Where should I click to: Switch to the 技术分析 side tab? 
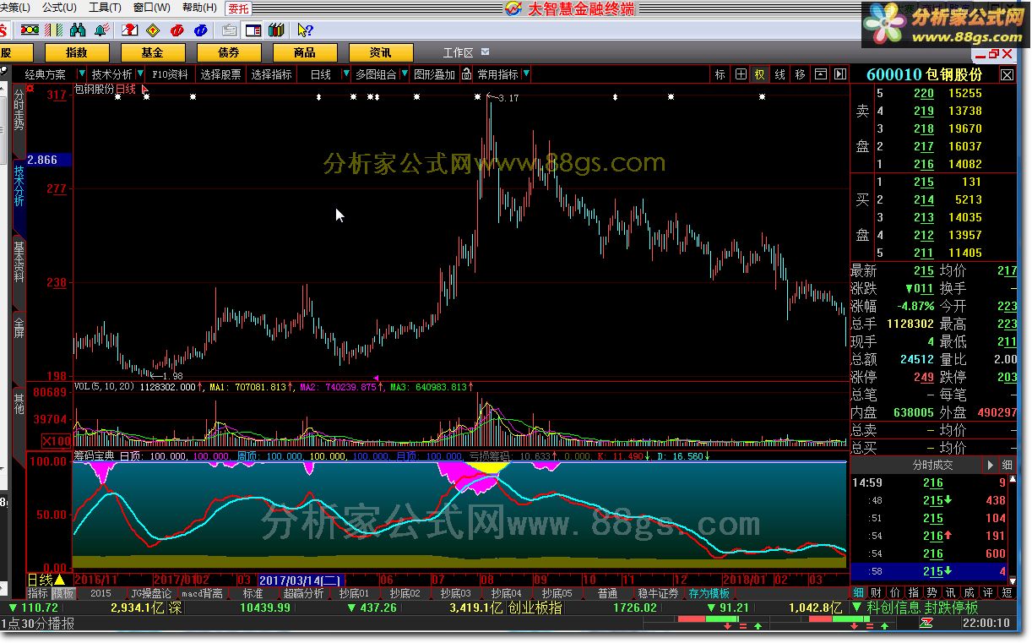click(19, 186)
